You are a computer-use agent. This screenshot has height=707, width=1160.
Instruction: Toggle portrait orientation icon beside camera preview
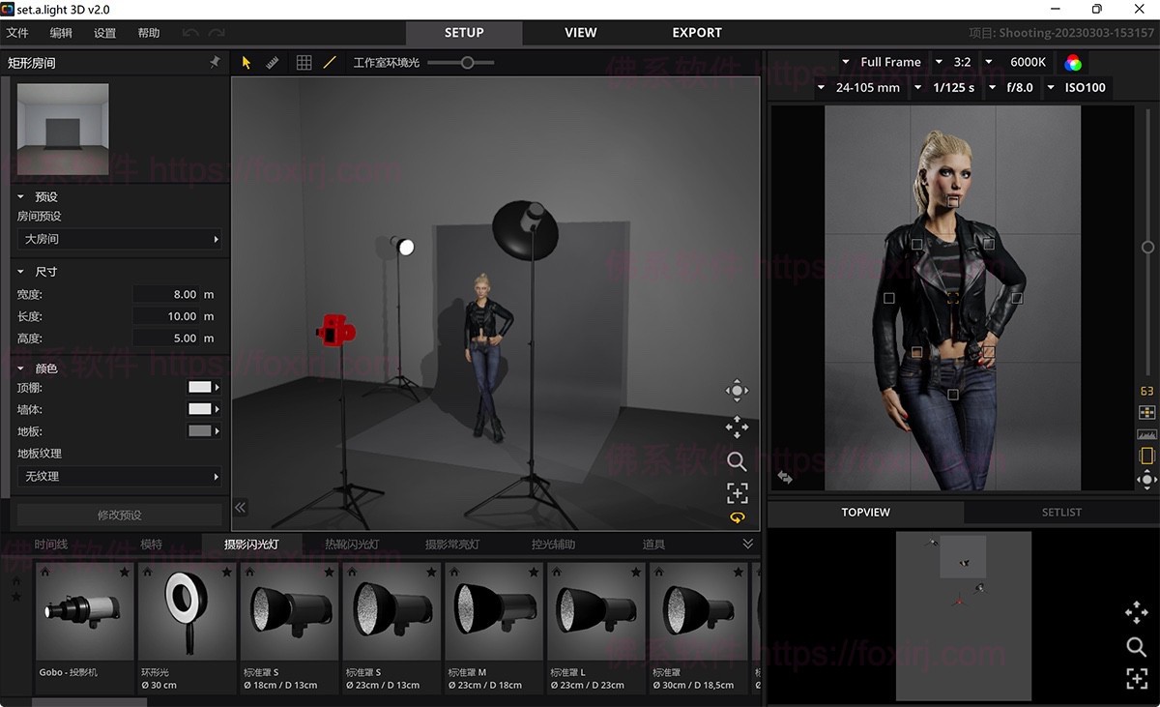click(x=1147, y=456)
